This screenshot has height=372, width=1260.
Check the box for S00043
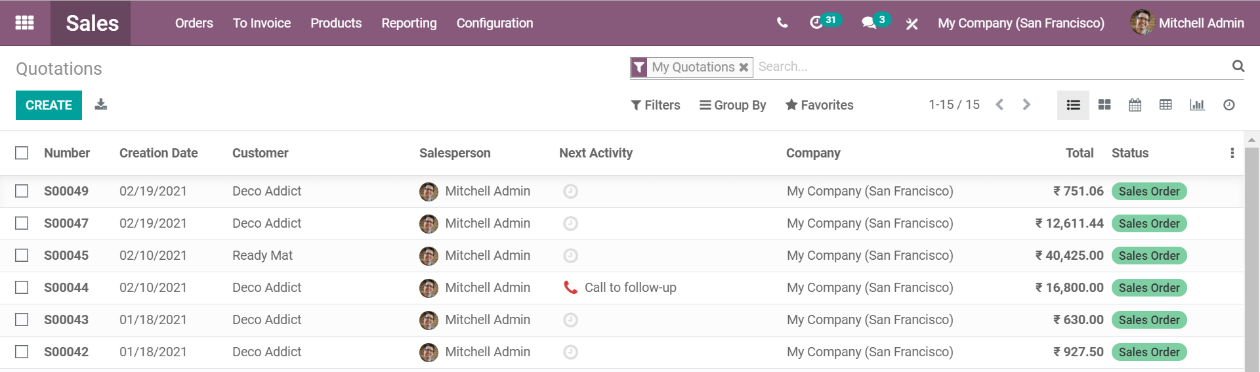click(x=22, y=320)
